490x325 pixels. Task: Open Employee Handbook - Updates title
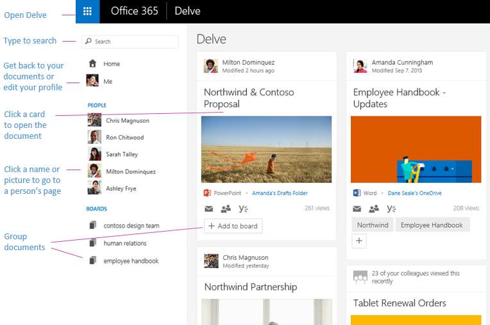tap(400, 98)
